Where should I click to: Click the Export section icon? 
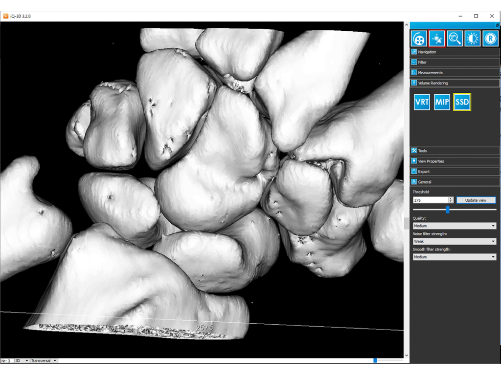414,171
